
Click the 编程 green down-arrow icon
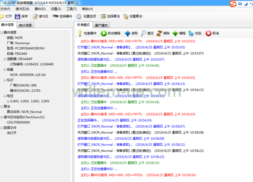tap(175, 33)
